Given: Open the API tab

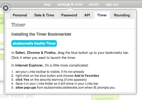Looking at the screenshot, I should (87, 15).
